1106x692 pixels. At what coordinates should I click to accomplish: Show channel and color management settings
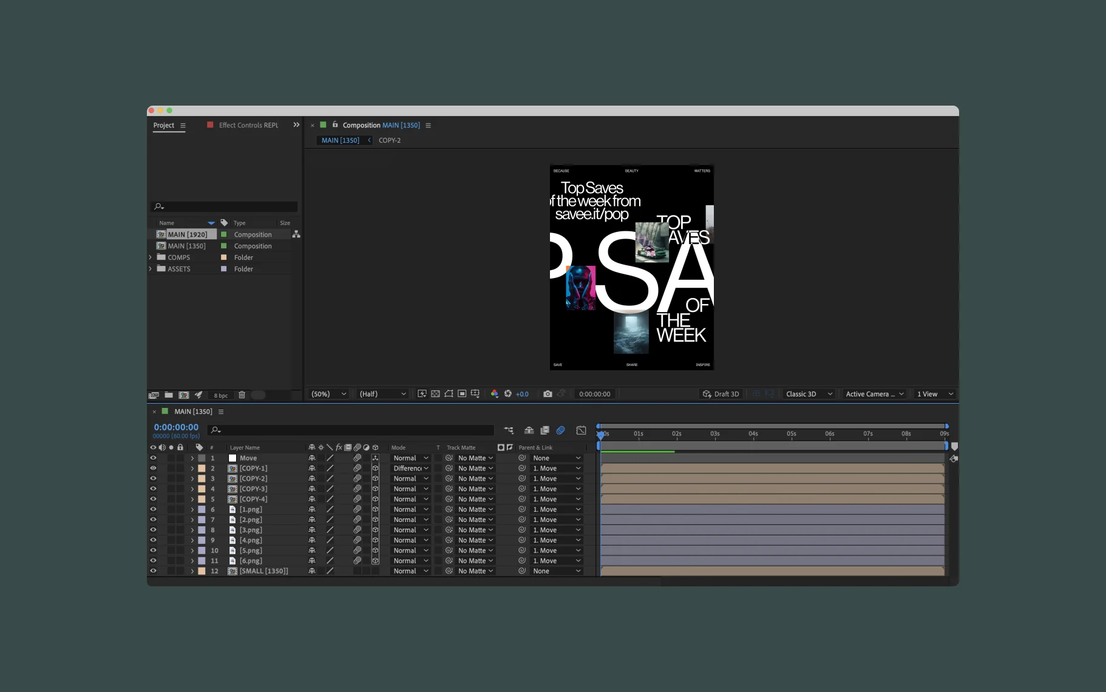[494, 394]
